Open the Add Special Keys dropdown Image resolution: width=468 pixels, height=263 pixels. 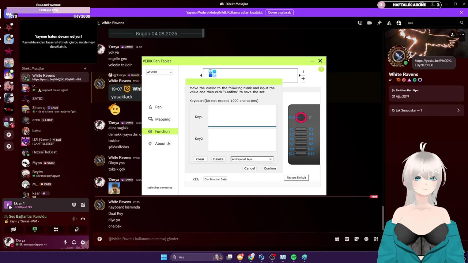252,159
